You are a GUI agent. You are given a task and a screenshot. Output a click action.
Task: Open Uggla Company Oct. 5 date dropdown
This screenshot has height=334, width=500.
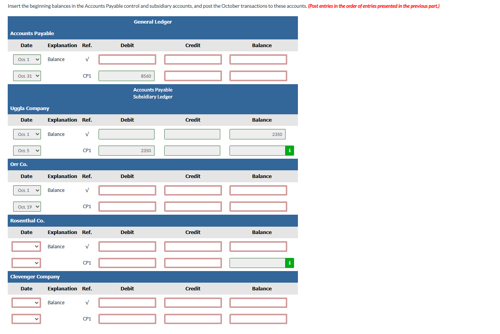click(x=27, y=151)
